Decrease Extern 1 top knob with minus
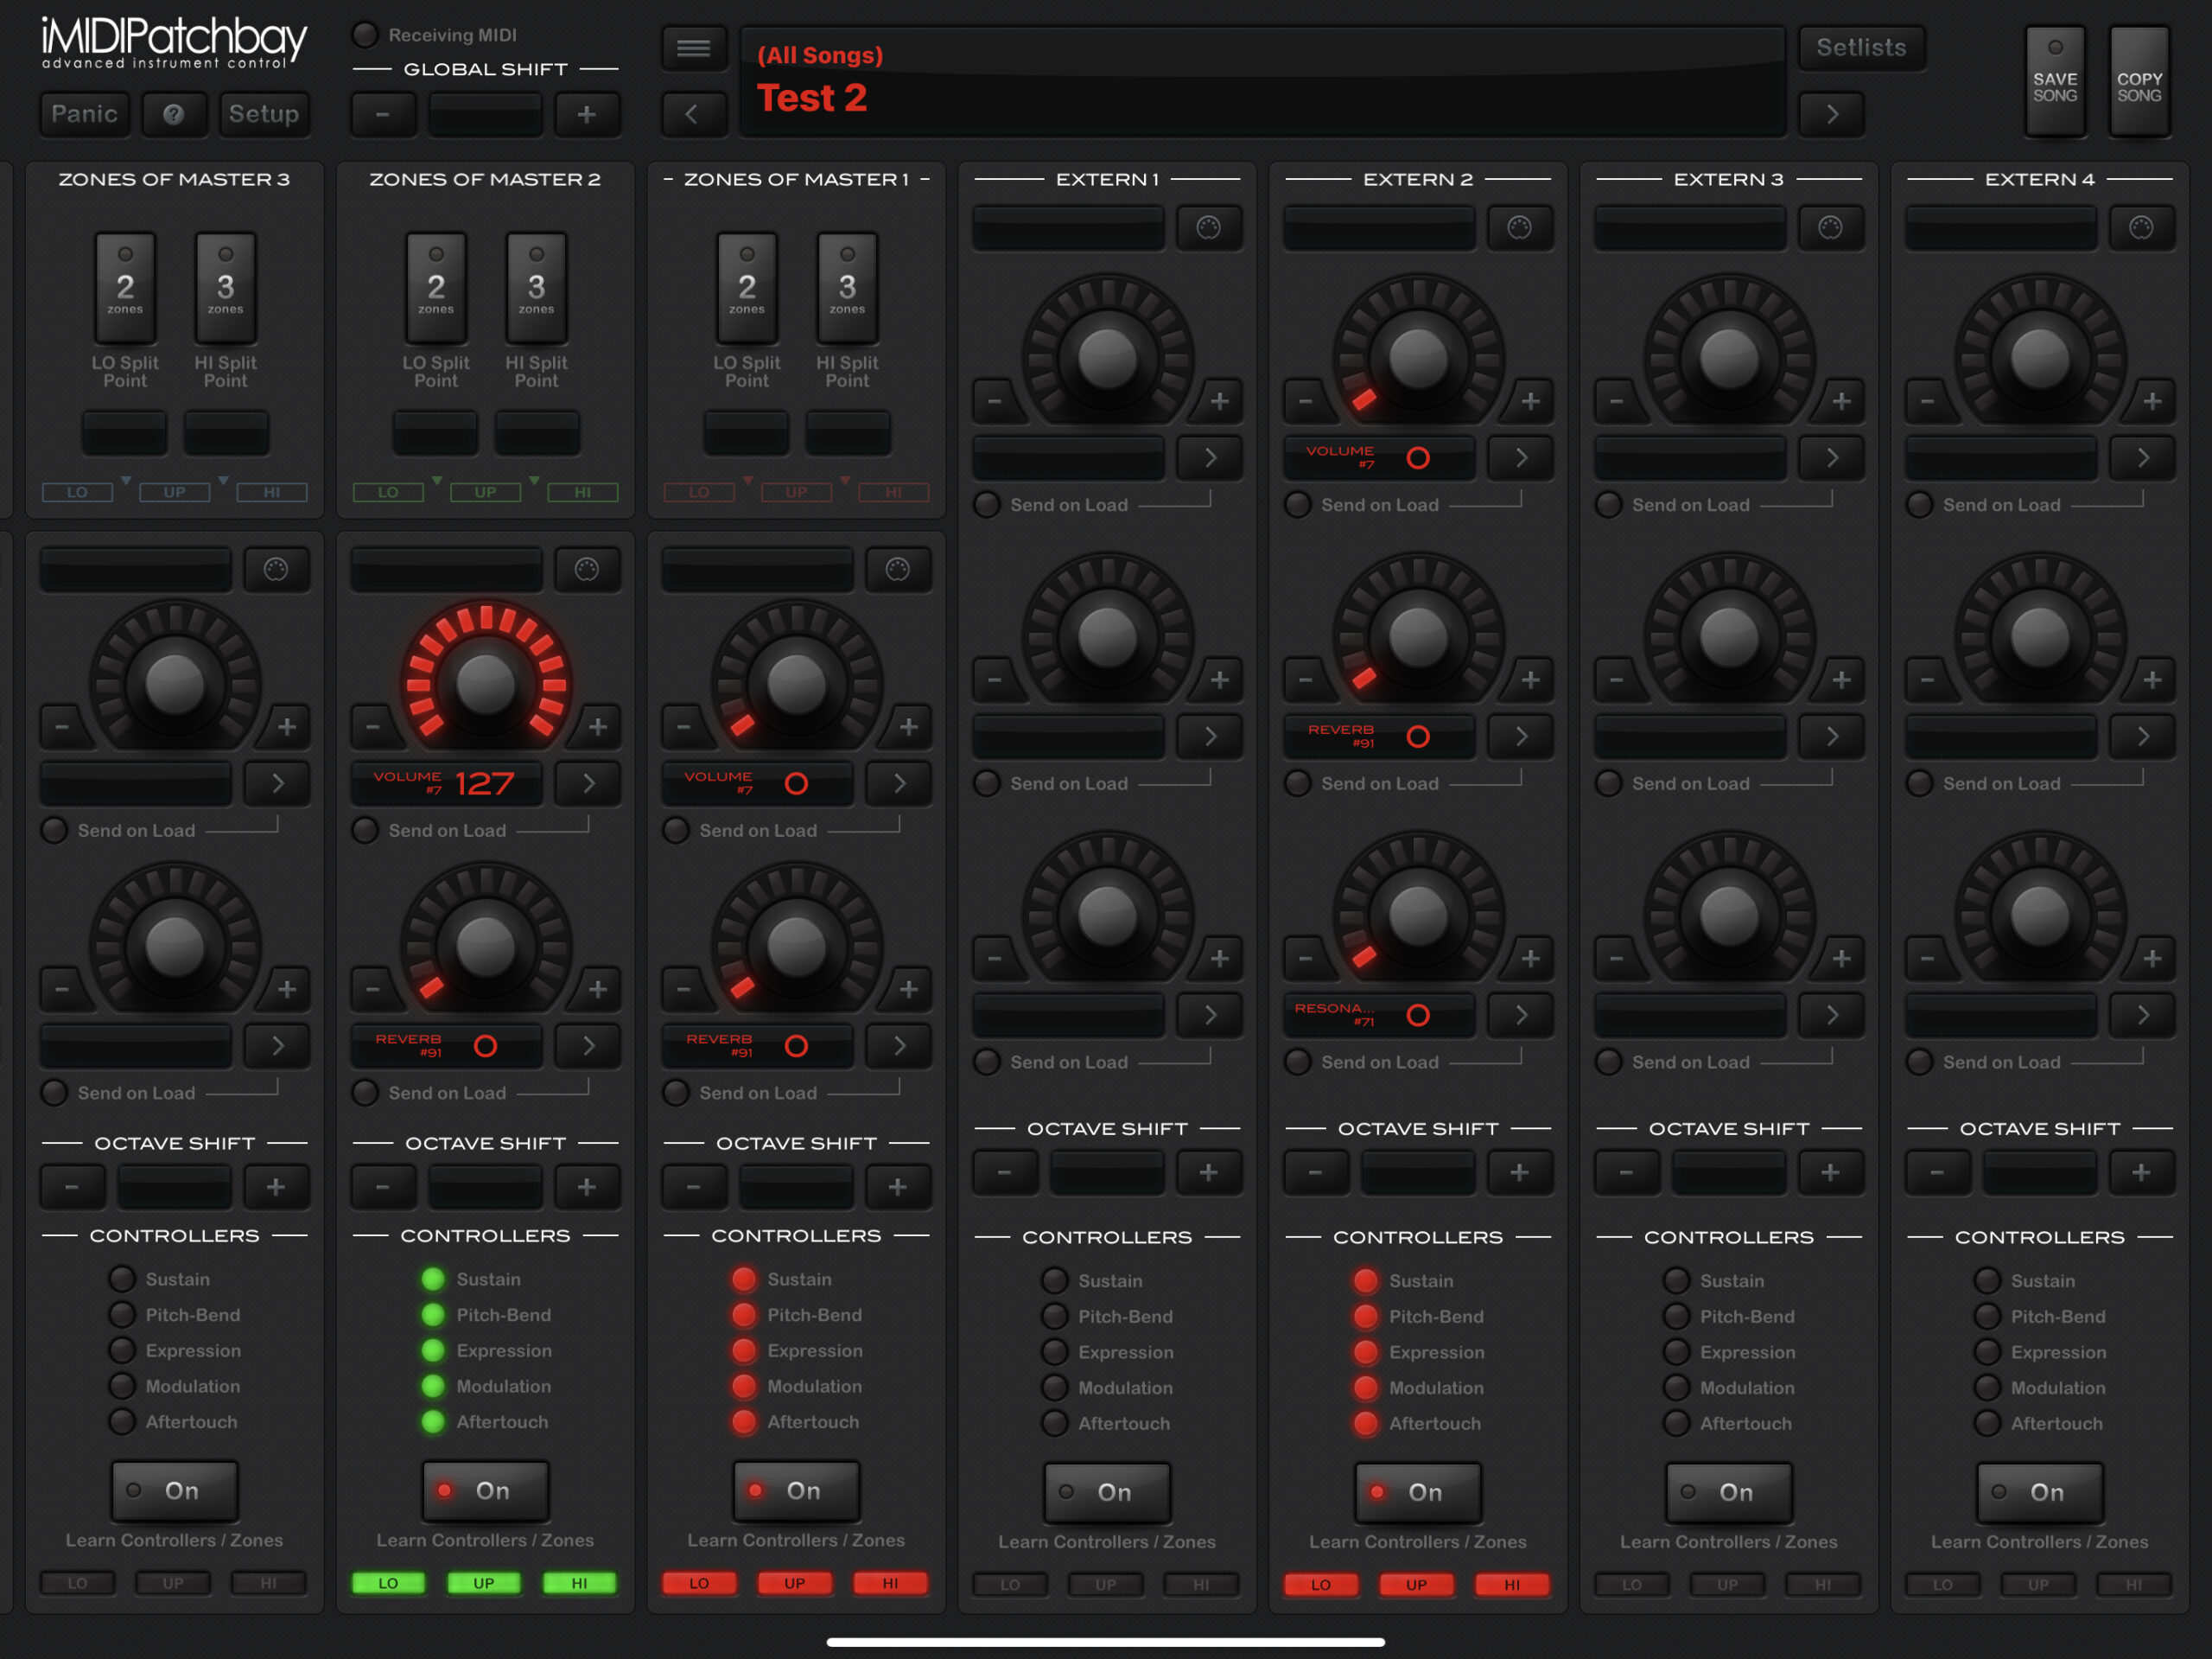Image resolution: width=2212 pixels, height=1659 pixels. coord(995,401)
